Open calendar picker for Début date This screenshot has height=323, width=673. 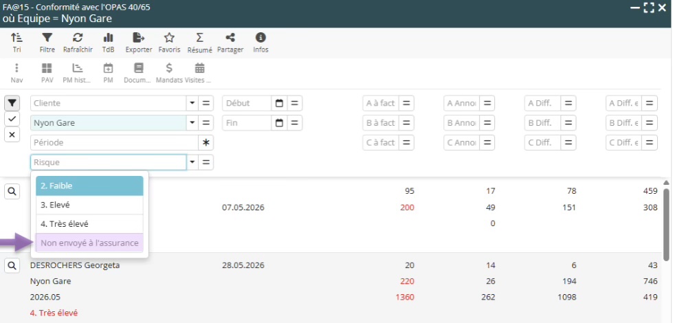point(279,103)
